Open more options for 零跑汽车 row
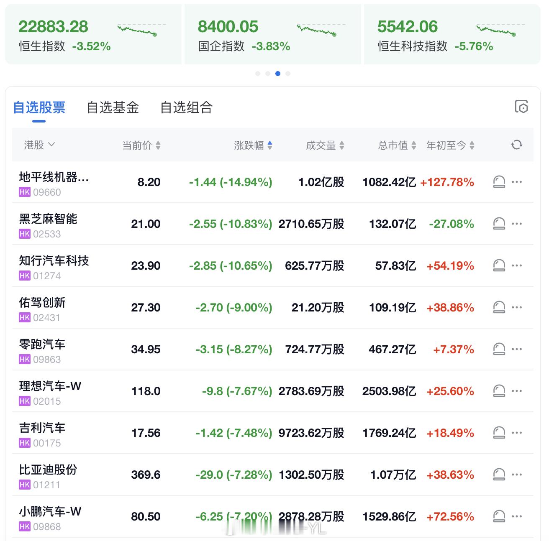 [517, 349]
